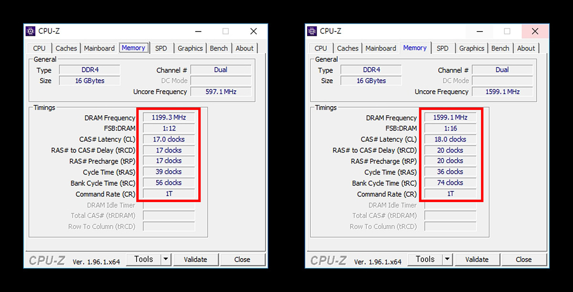The height and width of the screenshot is (292, 573).
Task: Click the DDR4 Type field in left window
Action: [x=90, y=70]
